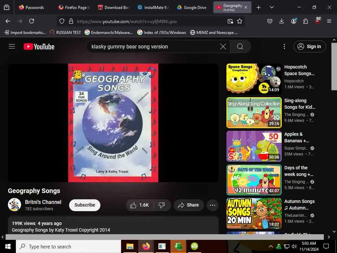This screenshot has height=253, width=337.
Task: Open the green people app on taskbar
Action: (x=178, y=246)
